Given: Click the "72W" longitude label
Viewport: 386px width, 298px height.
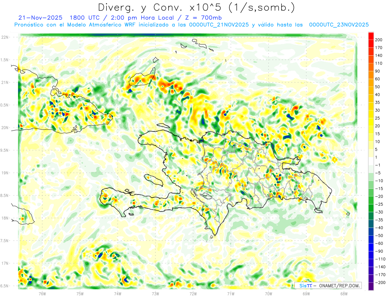Looking at the screenshot, I should 193,294.
